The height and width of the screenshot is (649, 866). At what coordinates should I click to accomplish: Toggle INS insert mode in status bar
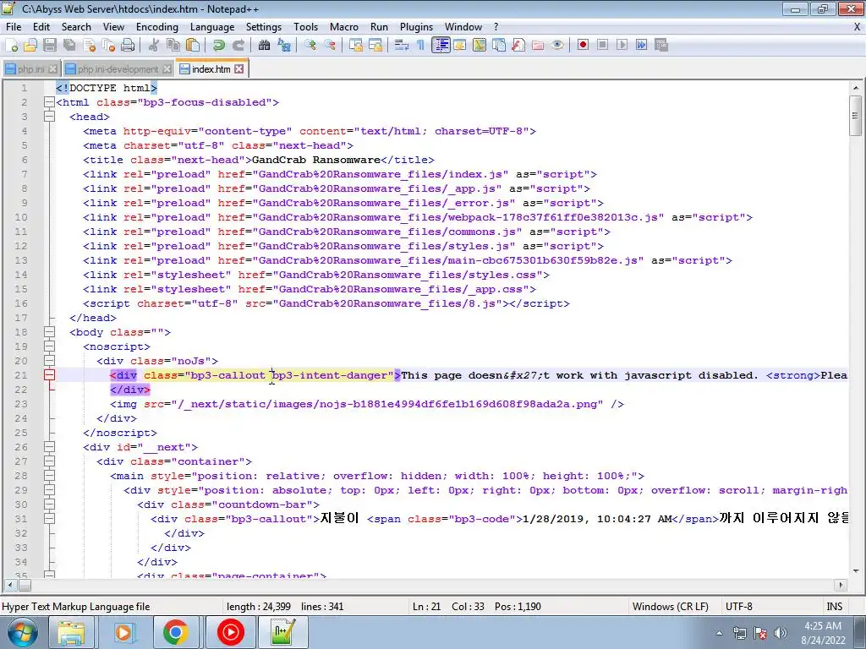(834, 607)
